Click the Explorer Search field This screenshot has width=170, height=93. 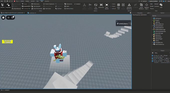pos(161,16)
